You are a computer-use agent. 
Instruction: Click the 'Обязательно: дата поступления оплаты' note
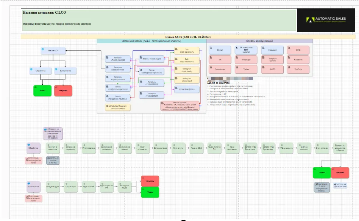click(x=322, y=187)
